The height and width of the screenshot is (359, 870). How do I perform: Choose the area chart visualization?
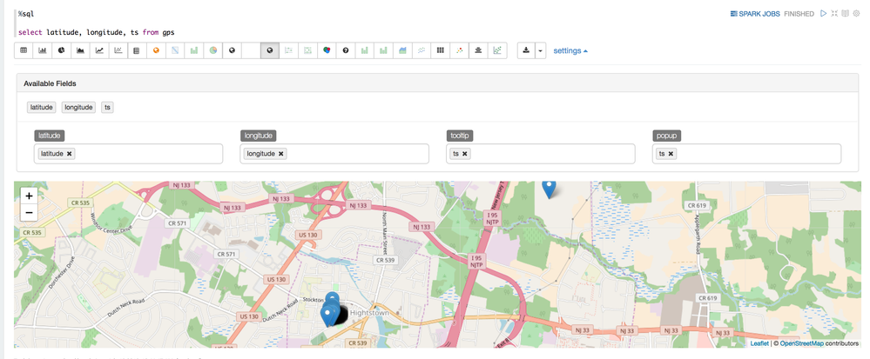coord(80,50)
